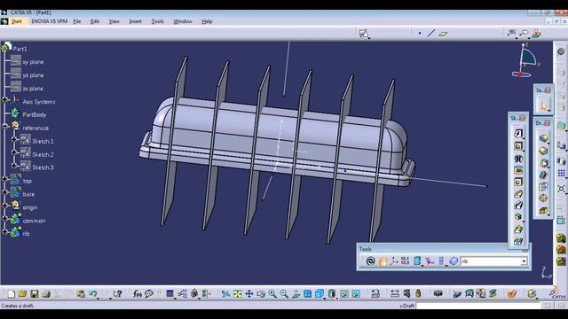Open the Insert menu
The width and height of the screenshot is (568, 319).
pos(135,21)
